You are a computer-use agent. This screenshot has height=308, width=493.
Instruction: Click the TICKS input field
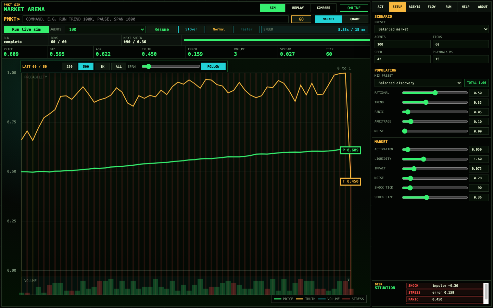pos(461,44)
